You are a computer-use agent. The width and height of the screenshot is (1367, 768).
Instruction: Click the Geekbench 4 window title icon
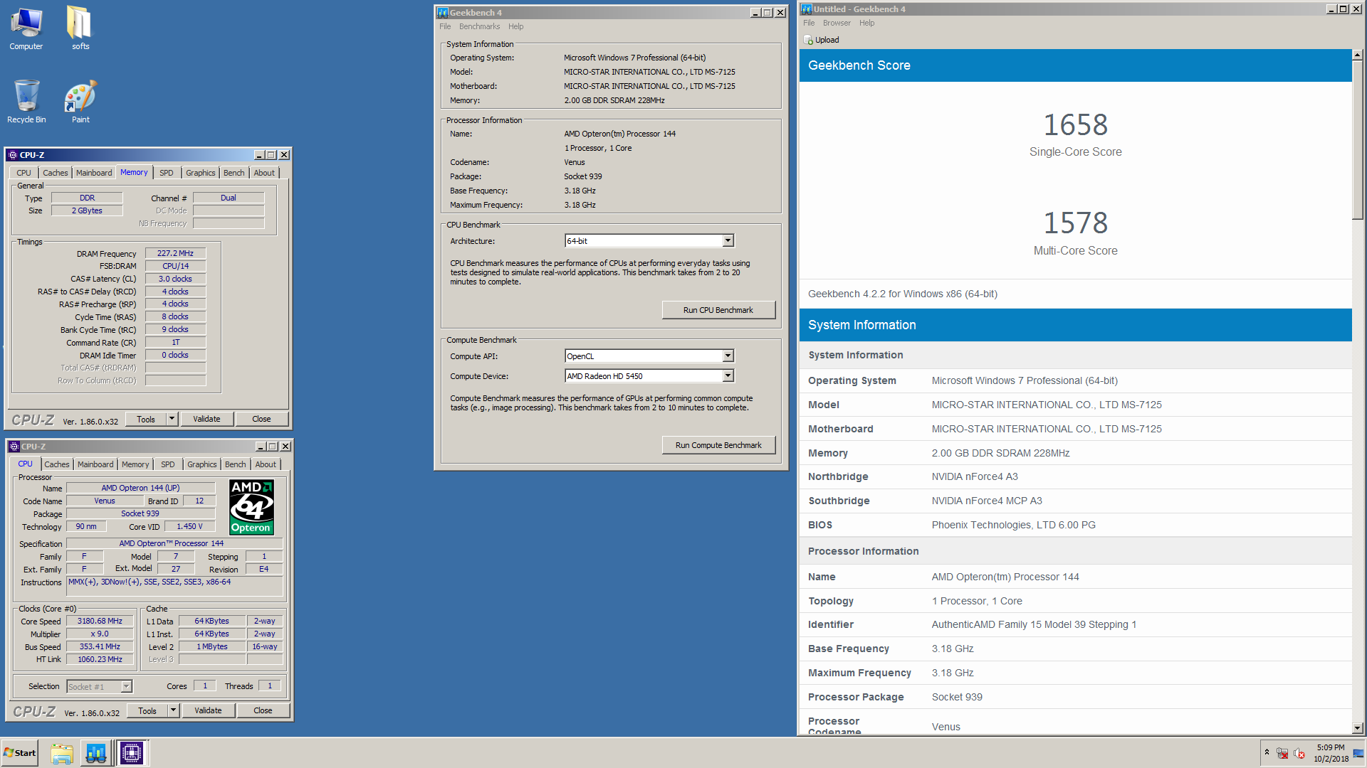pos(443,13)
